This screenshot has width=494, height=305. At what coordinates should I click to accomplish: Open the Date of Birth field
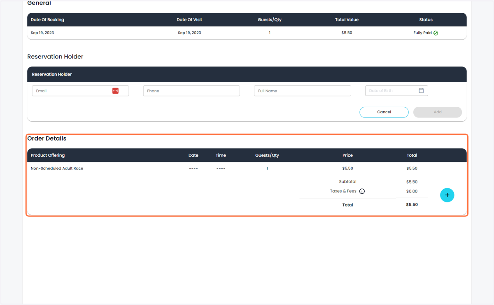pyautogui.click(x=396, y=91)
